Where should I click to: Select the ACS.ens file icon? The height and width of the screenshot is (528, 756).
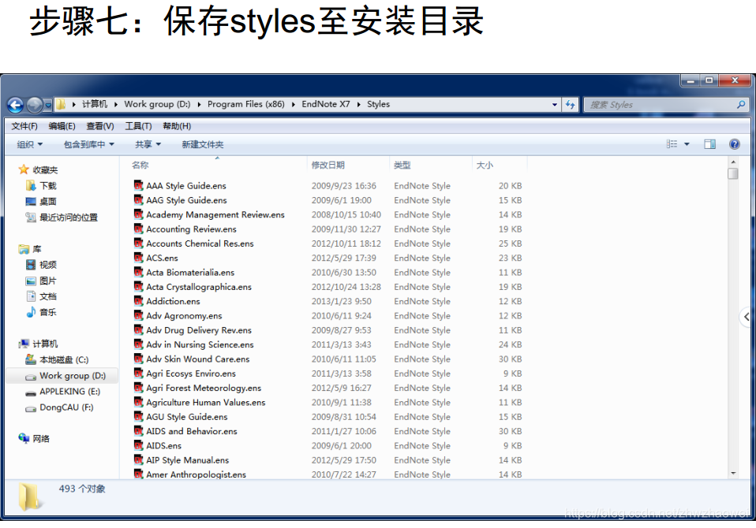point(138,258)
